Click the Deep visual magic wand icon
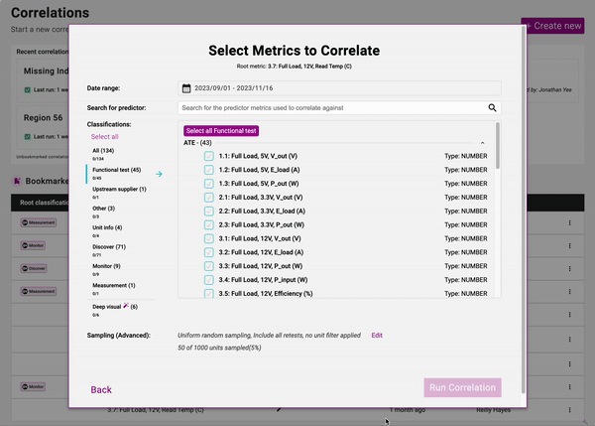The width and height of the screenshot is (595, 426). [126, 306]
